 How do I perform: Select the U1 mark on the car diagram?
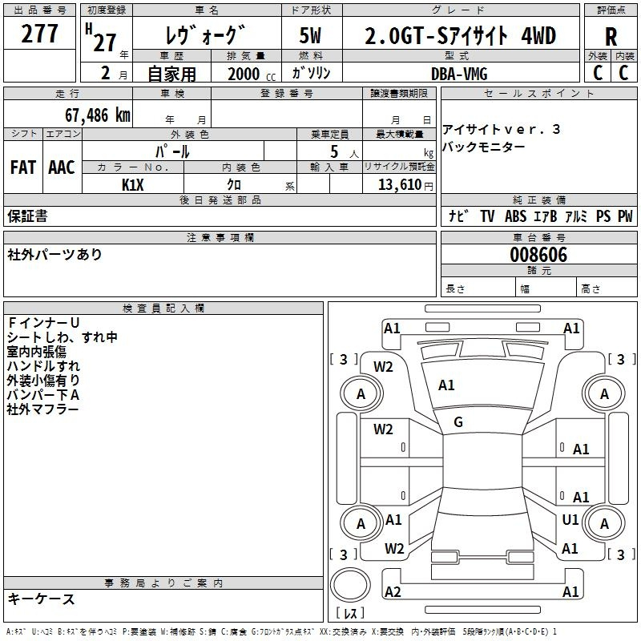coord(570,520)
